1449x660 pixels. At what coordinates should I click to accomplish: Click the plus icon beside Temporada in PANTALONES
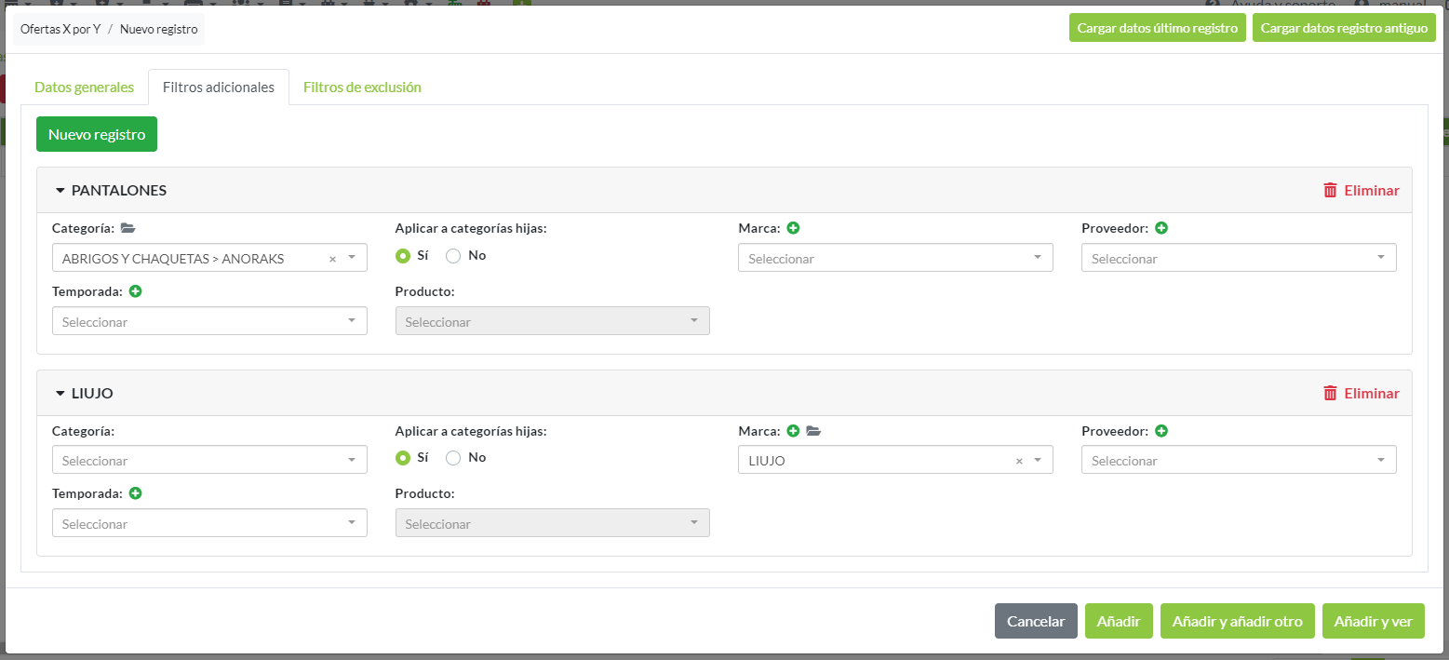136,291
